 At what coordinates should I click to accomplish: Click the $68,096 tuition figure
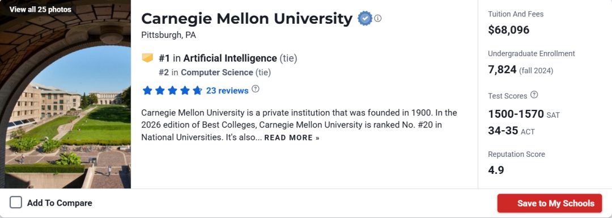(x=508, y=30)
